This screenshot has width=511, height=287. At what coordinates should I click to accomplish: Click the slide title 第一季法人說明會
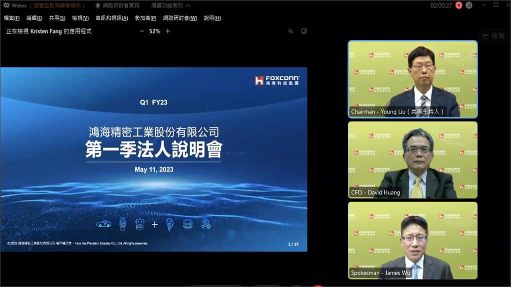point(154,149)
